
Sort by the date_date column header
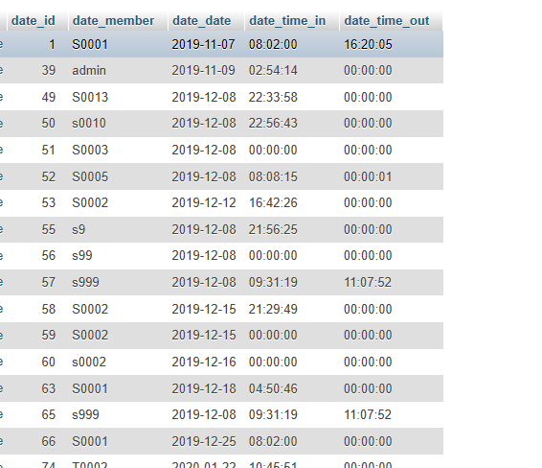pyautogui.click(x=201, y=21)
